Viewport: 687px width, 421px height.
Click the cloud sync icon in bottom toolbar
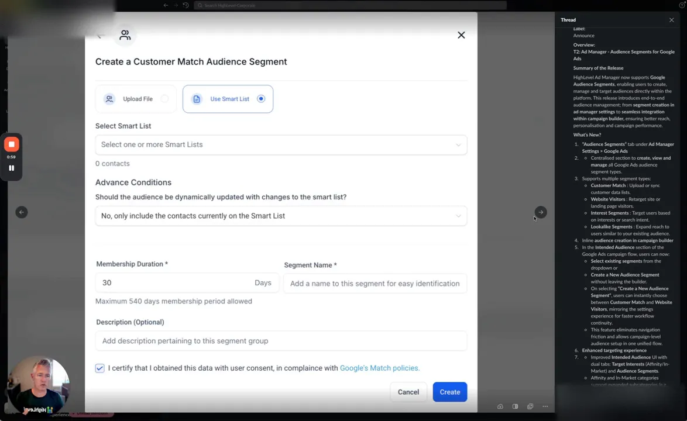click(x=500, y=406)
